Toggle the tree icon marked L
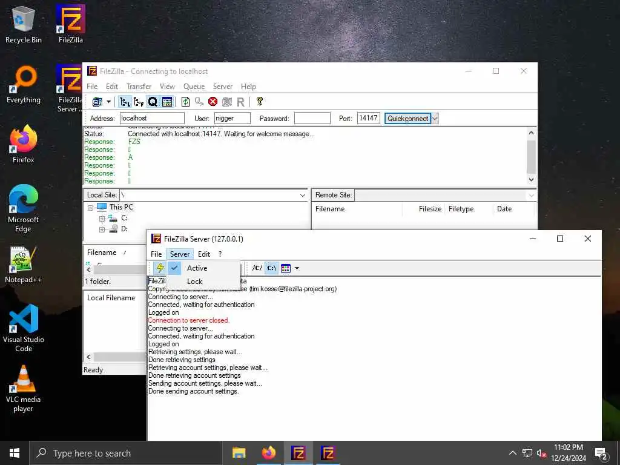This screenshot has width=620, height=465. tap(125, 102)
